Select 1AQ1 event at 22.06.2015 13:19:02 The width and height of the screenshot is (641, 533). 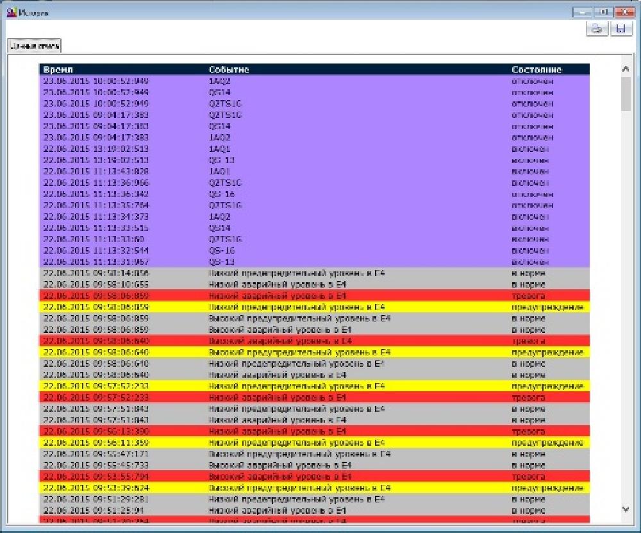tap(314, 149)
